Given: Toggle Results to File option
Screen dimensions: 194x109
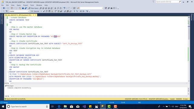Looking at the screenshot, I should tap(71, 11).
